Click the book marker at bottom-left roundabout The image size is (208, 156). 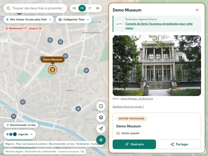(14, 116)
